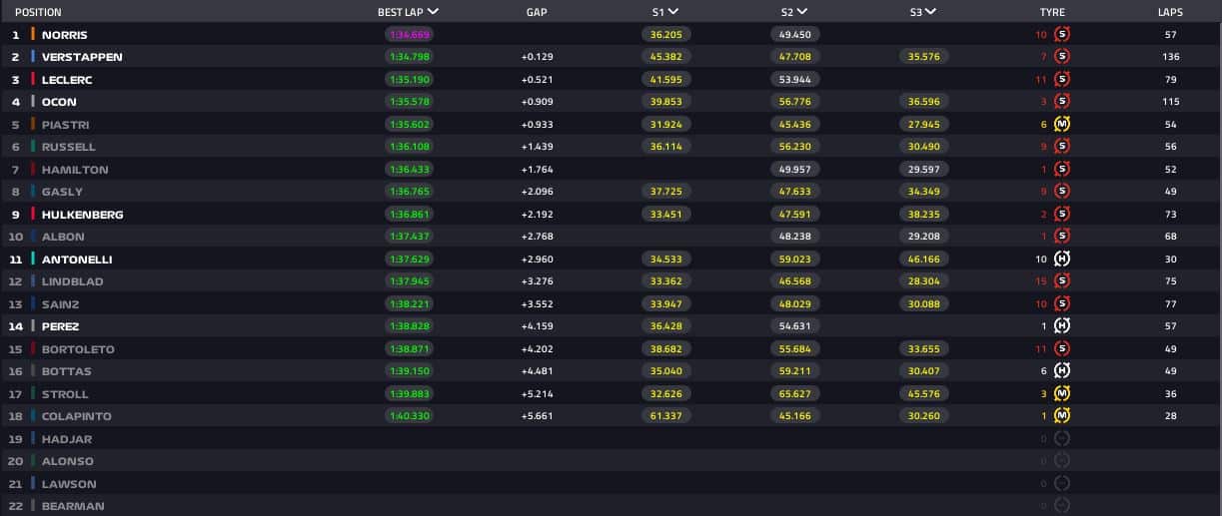
Task: Expand the Best Lap column dropdown
Action: coord(433,12)
